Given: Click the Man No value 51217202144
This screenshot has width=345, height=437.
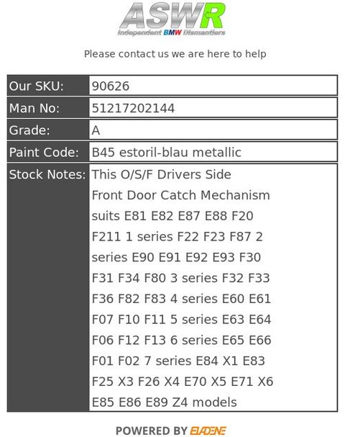Looking at the screenshot, I should (133, 108).
